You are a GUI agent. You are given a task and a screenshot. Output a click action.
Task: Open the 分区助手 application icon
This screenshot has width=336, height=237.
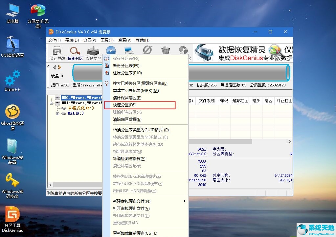pos(37,10)
